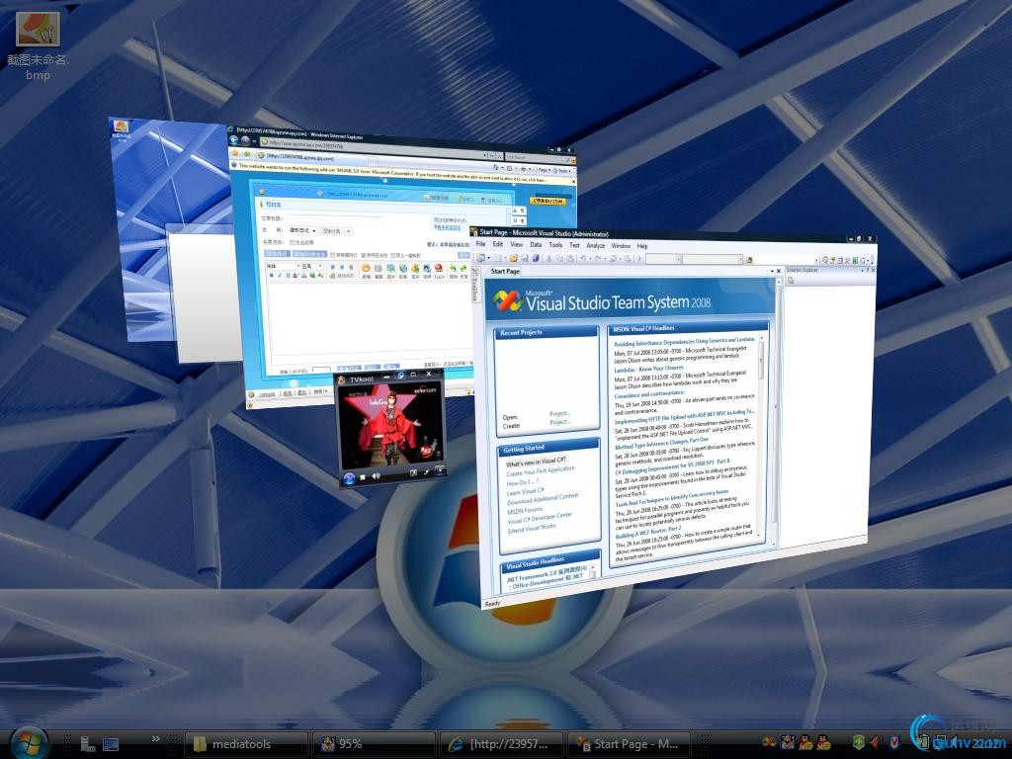
Task: Click TVkoo! video thumbnail
Action: click(391, 427)
